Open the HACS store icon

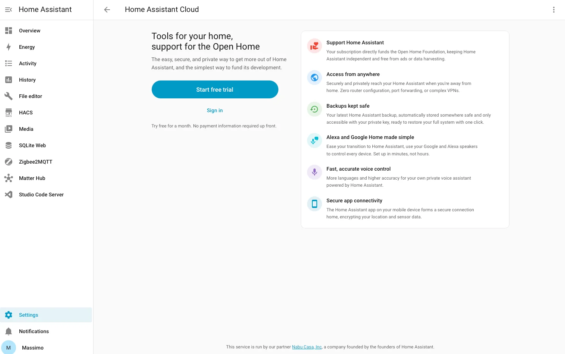[9, 113]
